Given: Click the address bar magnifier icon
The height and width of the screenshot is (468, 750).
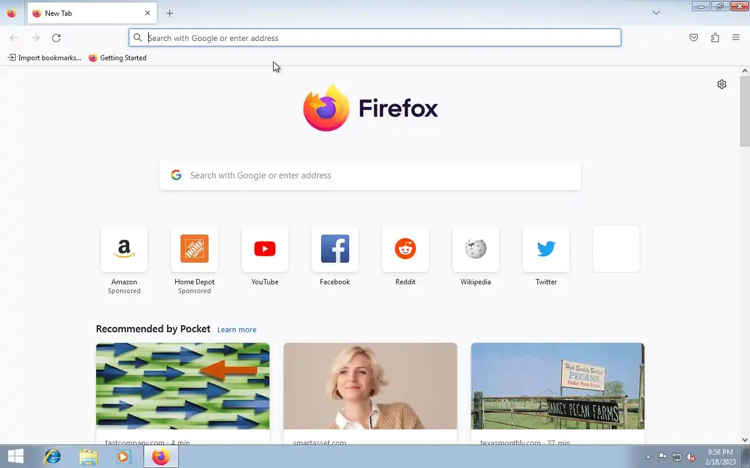Looking at the screenshot, I should point(138,38).
